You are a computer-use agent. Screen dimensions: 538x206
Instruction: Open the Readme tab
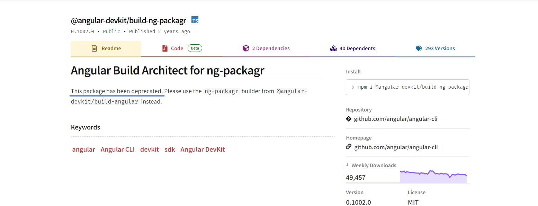[111, 48]
